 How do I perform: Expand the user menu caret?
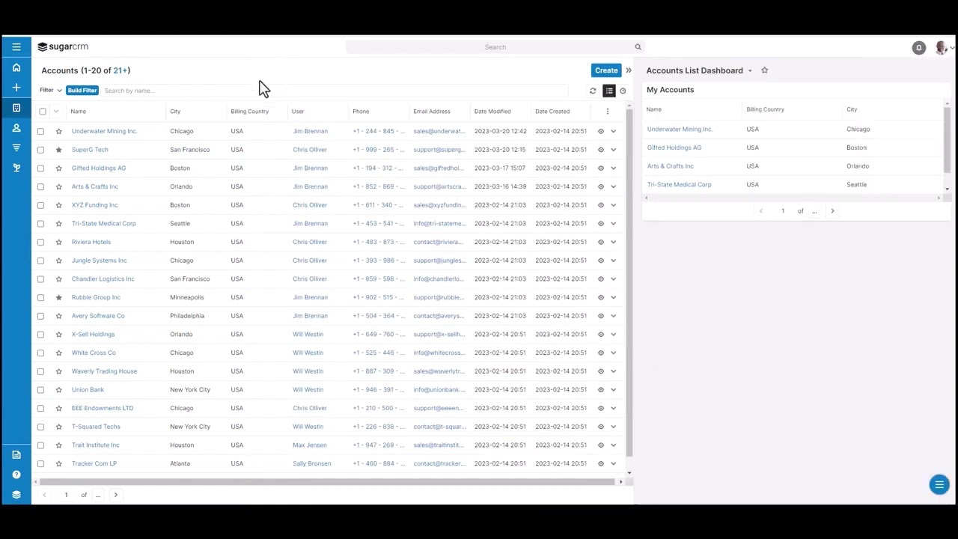tap(952, 49)
